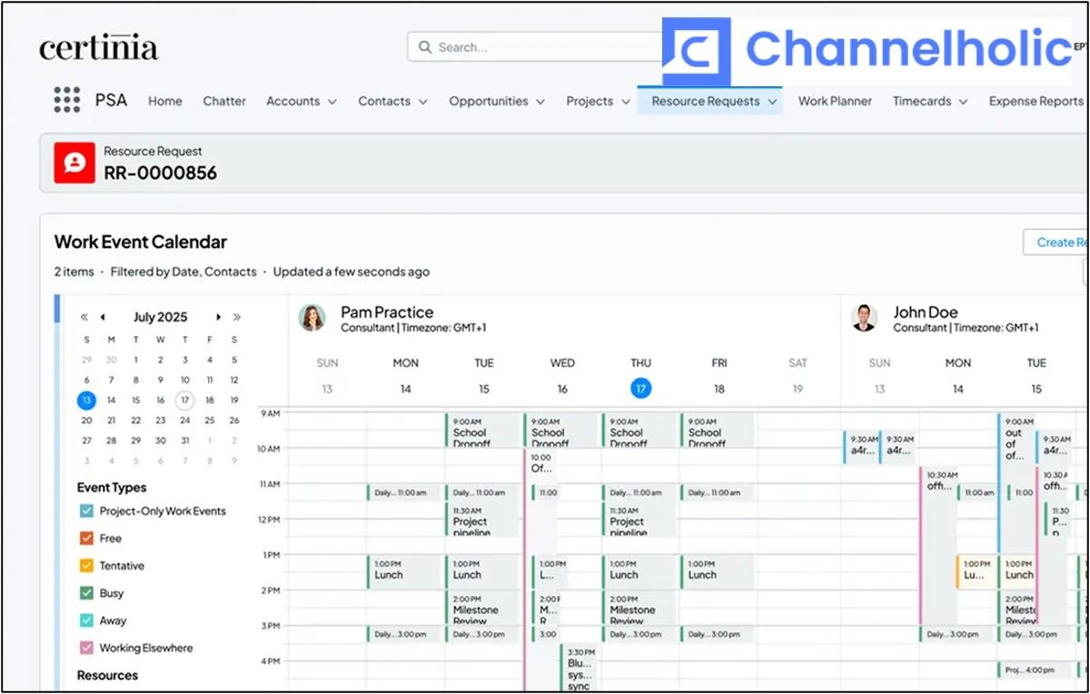
Task: Click the Resource Request red icon
Action: [74, 163]
